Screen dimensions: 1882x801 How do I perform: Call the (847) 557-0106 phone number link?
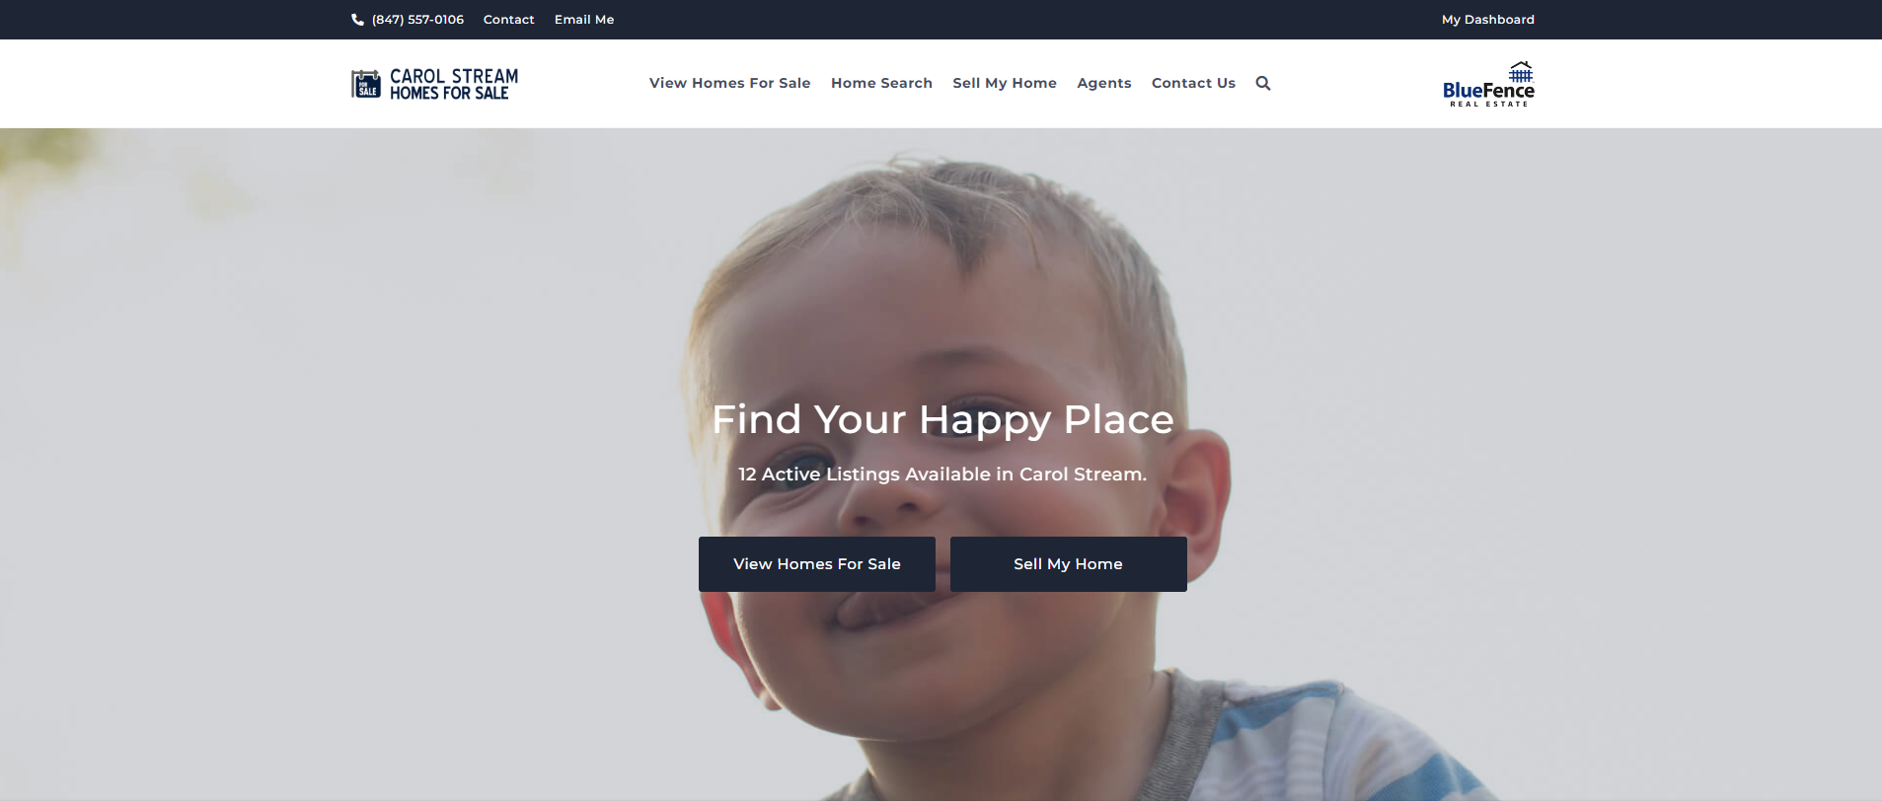[417, 20]
